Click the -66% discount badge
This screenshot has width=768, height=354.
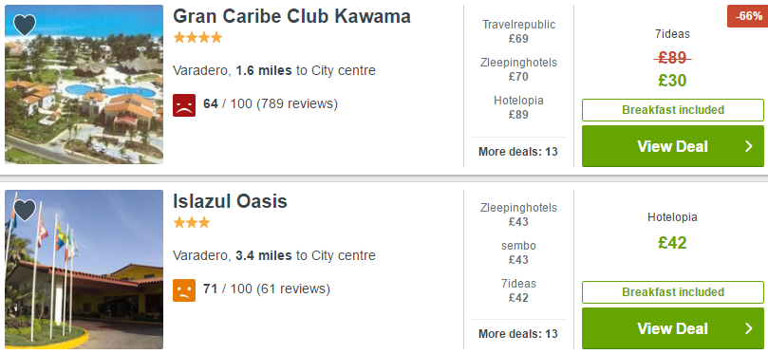747,16
